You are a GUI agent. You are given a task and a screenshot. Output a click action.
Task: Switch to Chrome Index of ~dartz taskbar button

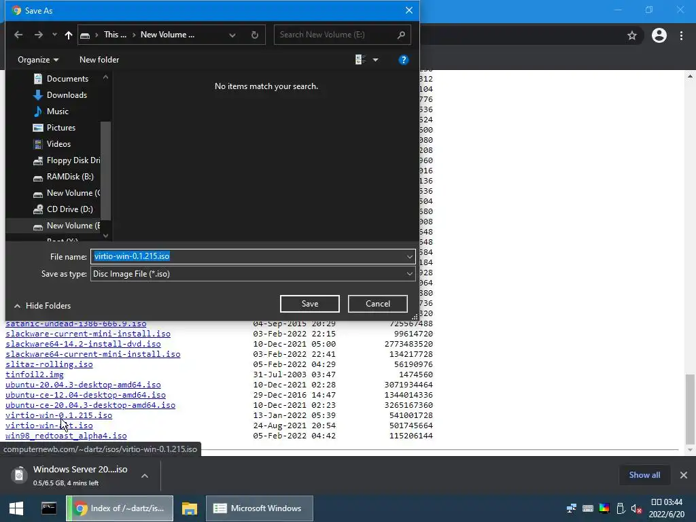pyautogui.click(x=120, y=508)
